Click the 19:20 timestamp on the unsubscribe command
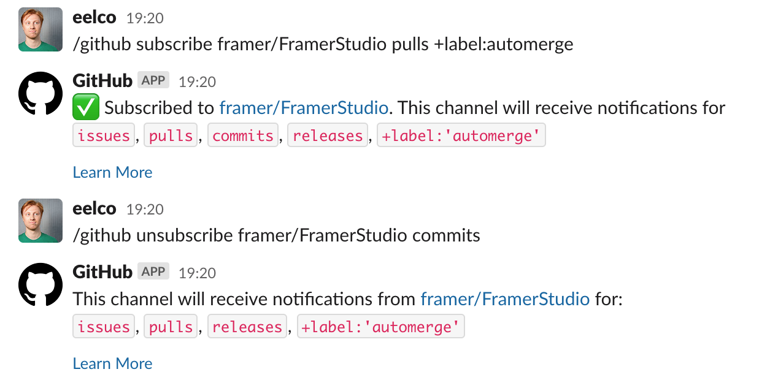Viewport: 778px width, 380px height. pos(145,210)
